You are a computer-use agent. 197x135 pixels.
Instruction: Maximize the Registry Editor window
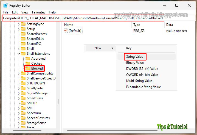point(177,5)
